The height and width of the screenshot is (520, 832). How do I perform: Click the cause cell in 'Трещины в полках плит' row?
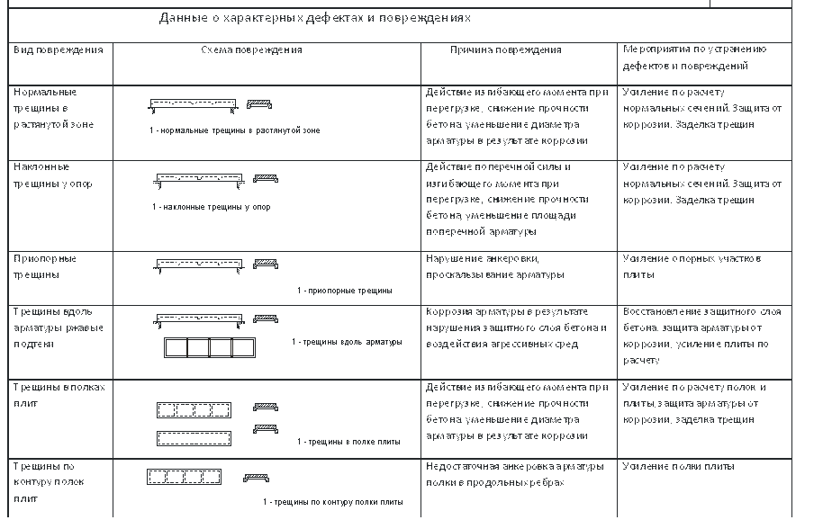pyautogui.click(x=519, y=418)
